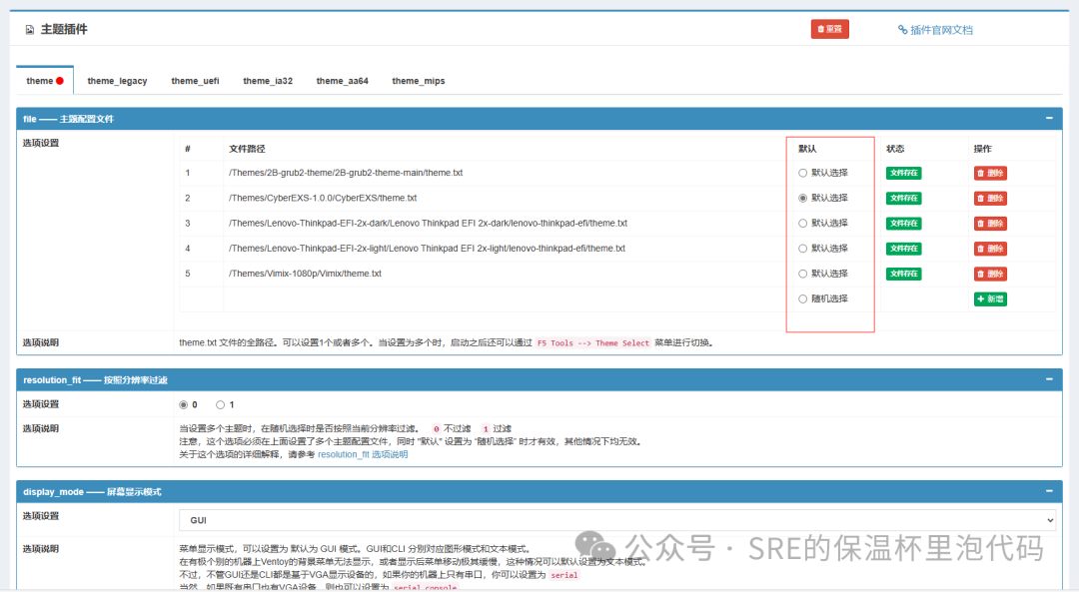Click the 文件存在 badge for the CyberEXS theme row

pos(903,198)
